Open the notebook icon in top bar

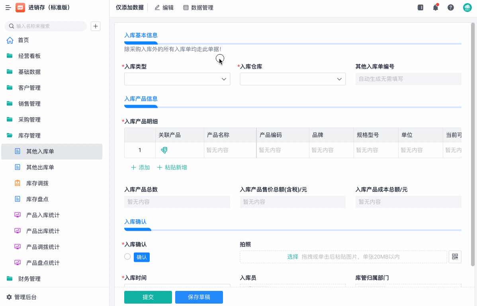pyautogui.click(x=420, y=8)
